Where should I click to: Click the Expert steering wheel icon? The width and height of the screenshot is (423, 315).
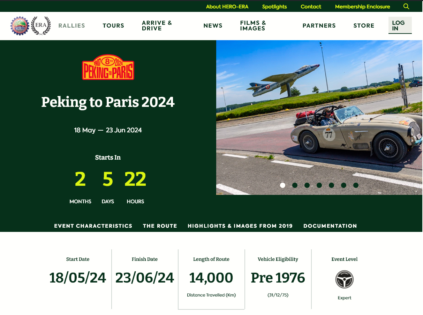[x=345, y=279]
